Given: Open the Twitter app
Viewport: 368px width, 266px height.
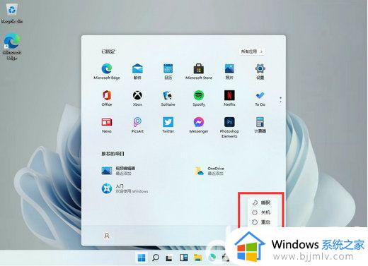Looking at the screenshot, I should pos(168,125).
